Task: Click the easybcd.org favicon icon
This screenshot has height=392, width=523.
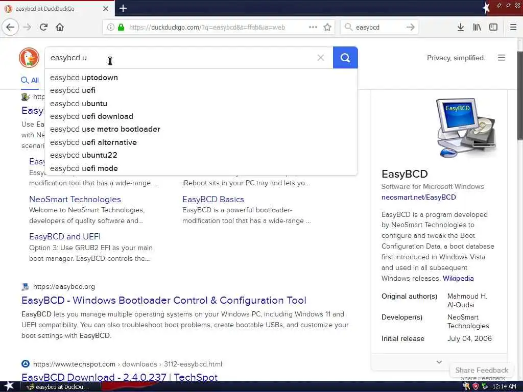Action: [26, 287]
